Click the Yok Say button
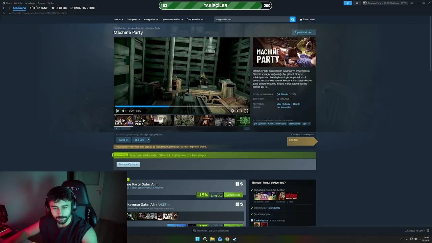 click(x=139, y=140)
